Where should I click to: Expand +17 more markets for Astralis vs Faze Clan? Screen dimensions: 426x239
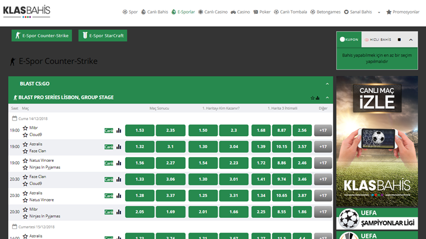point(323,147)
